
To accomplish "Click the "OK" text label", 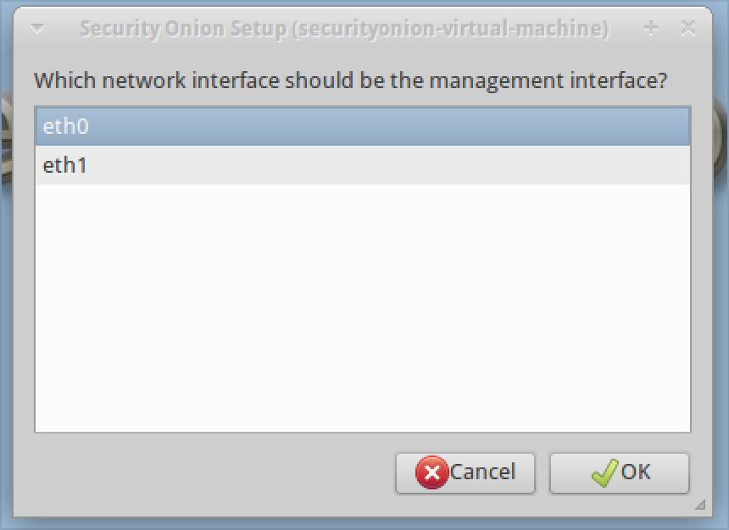I will tap(636, 472).
